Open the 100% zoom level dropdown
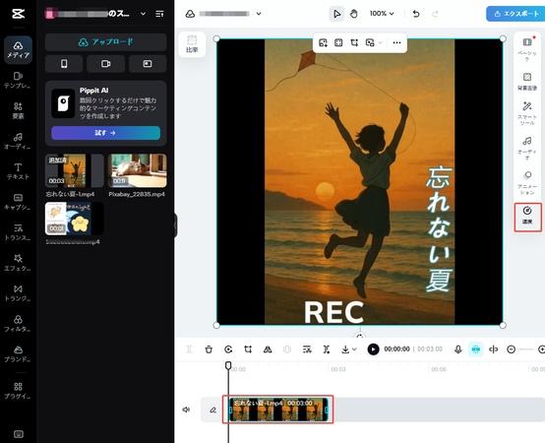Screen dimensions: 545x443 [382, 14]
